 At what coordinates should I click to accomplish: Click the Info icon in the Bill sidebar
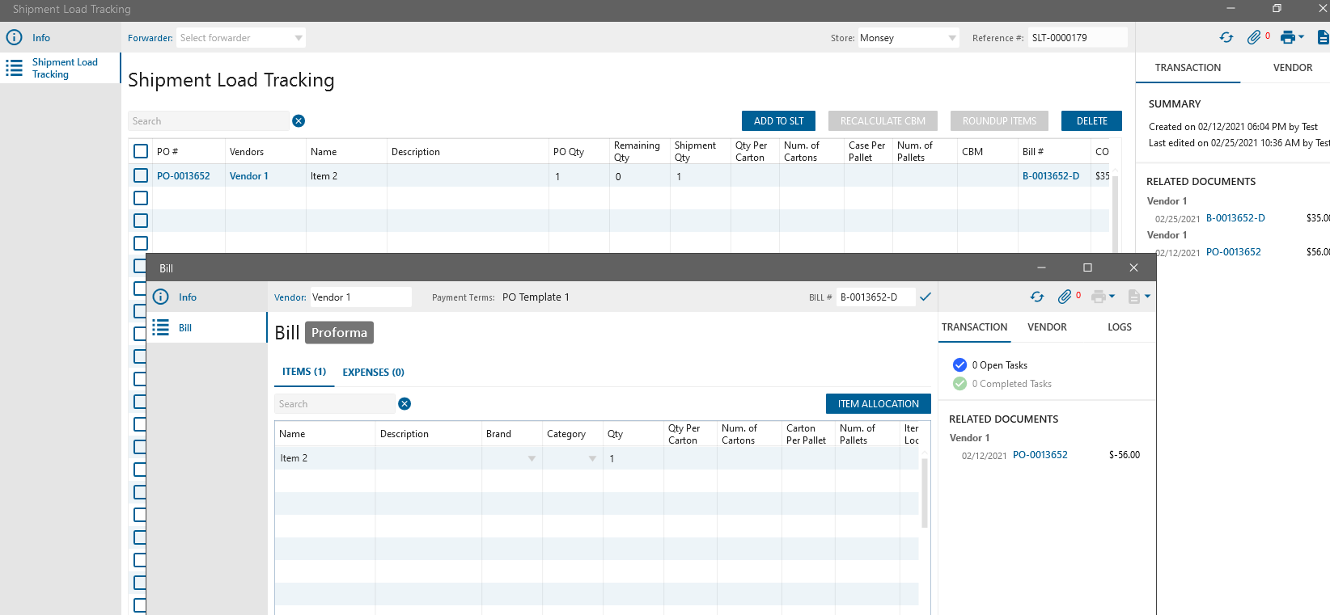click(161, 297)
